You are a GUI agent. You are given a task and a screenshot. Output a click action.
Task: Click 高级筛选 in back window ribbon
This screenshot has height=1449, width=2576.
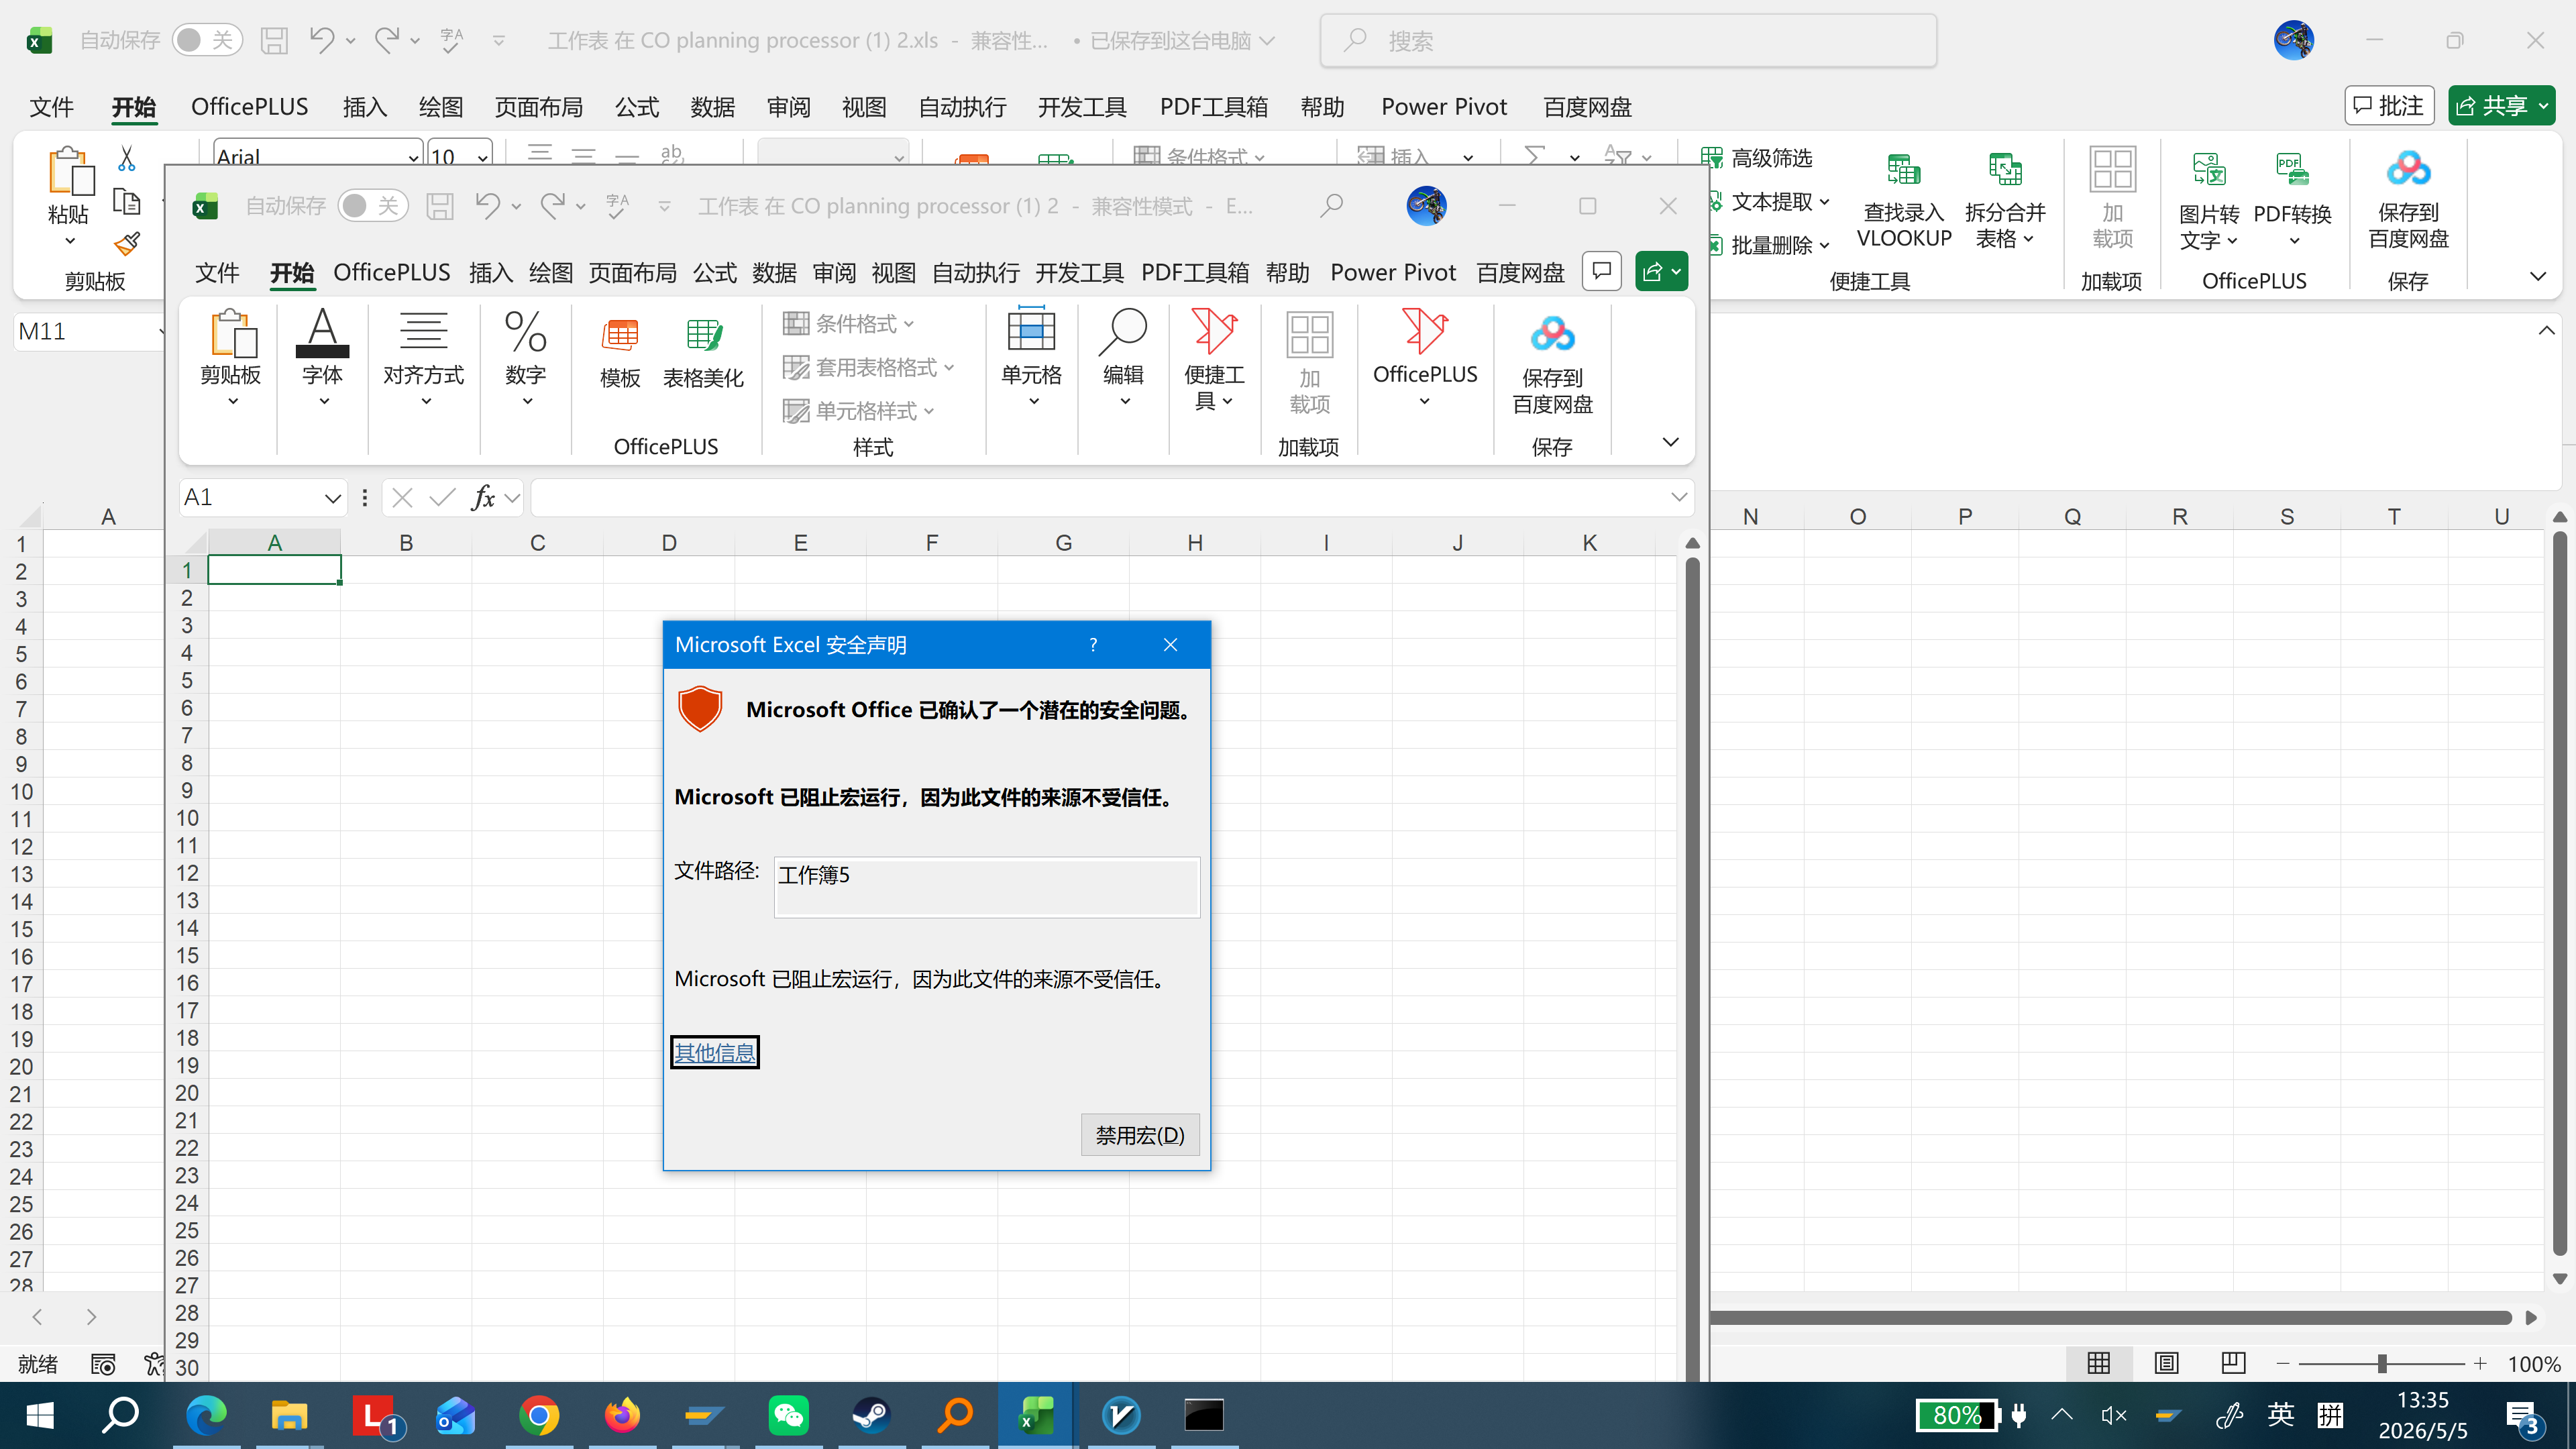coord(1758,158)
